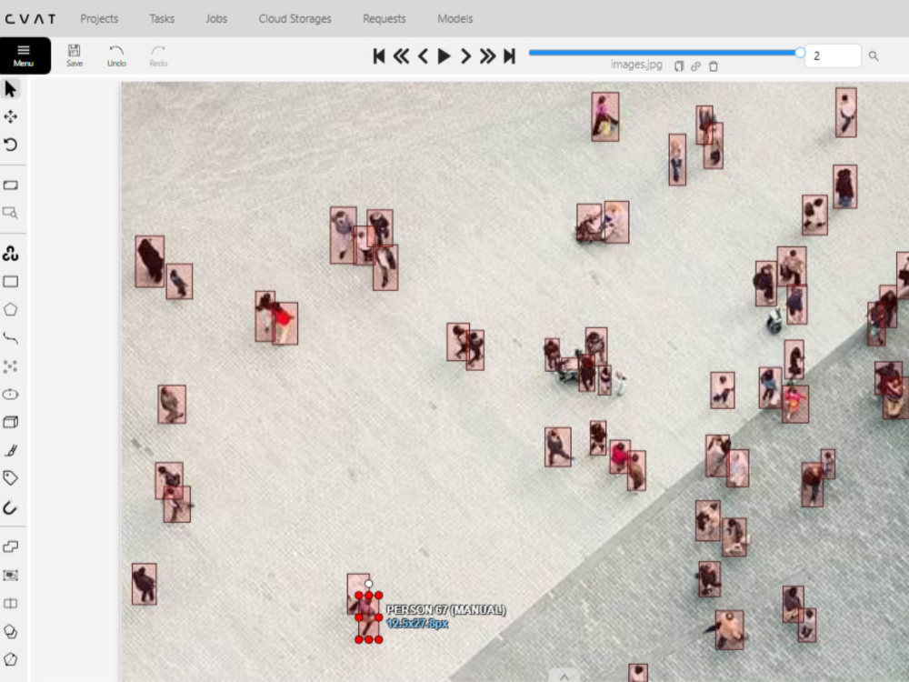The height and width of the screenshot is (682, 909).
Task: Click the rotation handle of selected box
Action: point(369,584)
